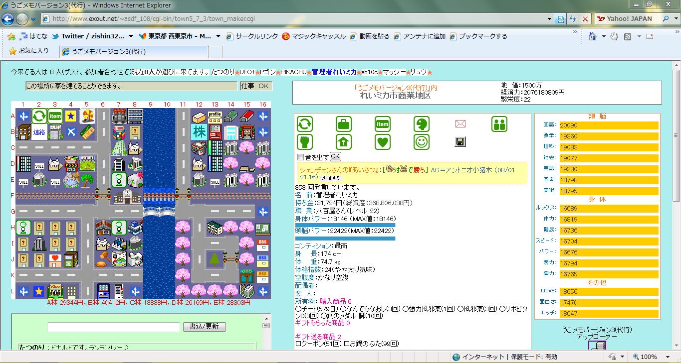This screenshot has width=681, height=363.
Task: Open the お気に入り favorites menu
Action: pos(29,51)
